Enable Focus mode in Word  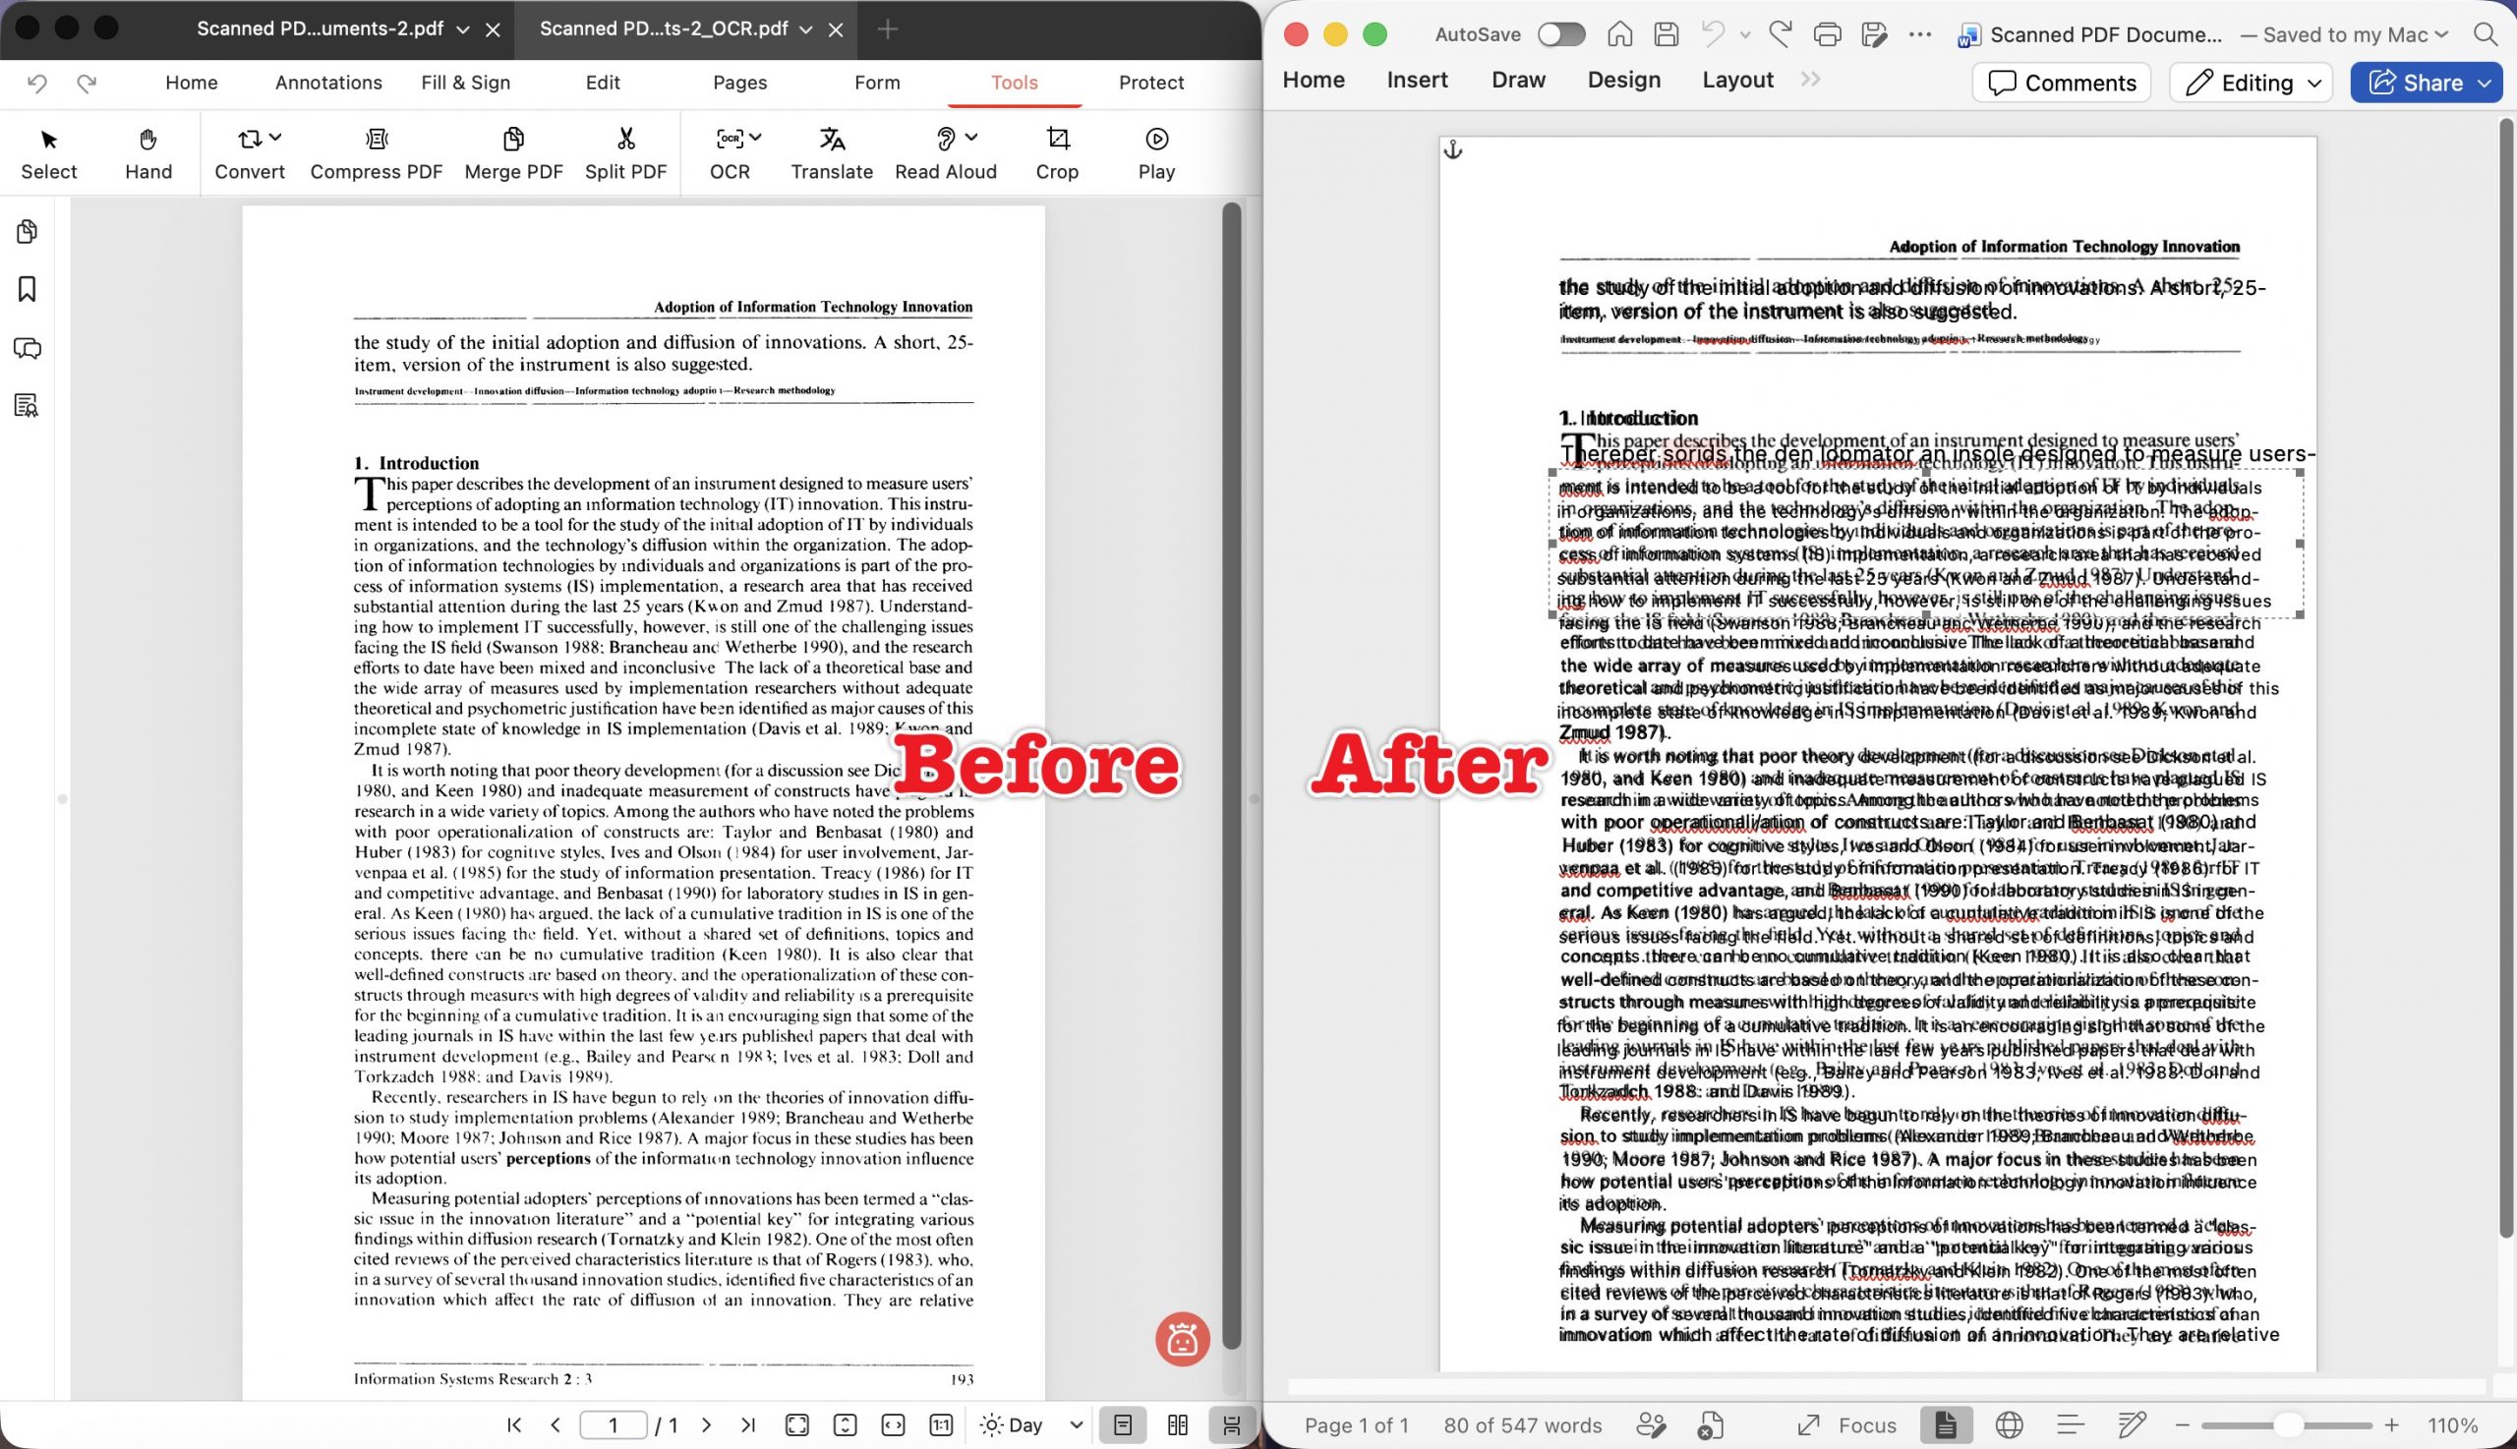click(1847, 1425)
